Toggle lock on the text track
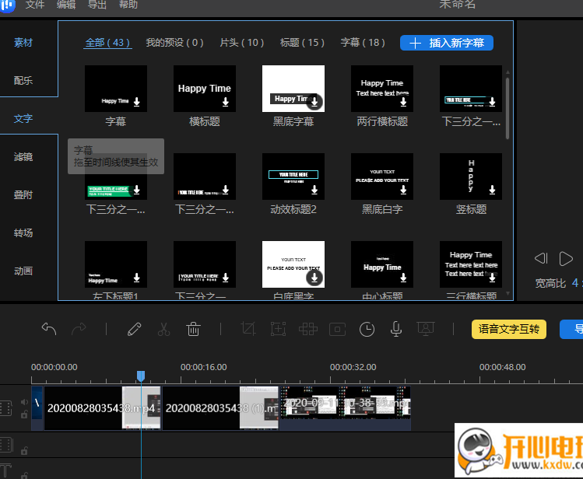 click(24, 471)
